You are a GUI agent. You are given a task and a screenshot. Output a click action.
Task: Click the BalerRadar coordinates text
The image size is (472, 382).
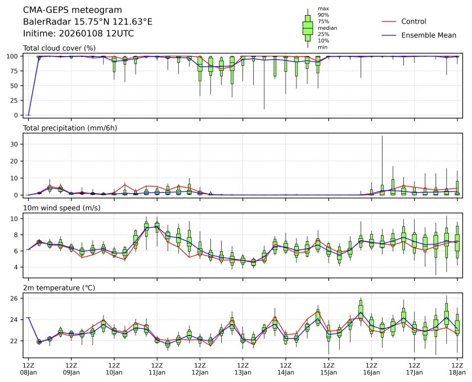click(x=88, y=21)
